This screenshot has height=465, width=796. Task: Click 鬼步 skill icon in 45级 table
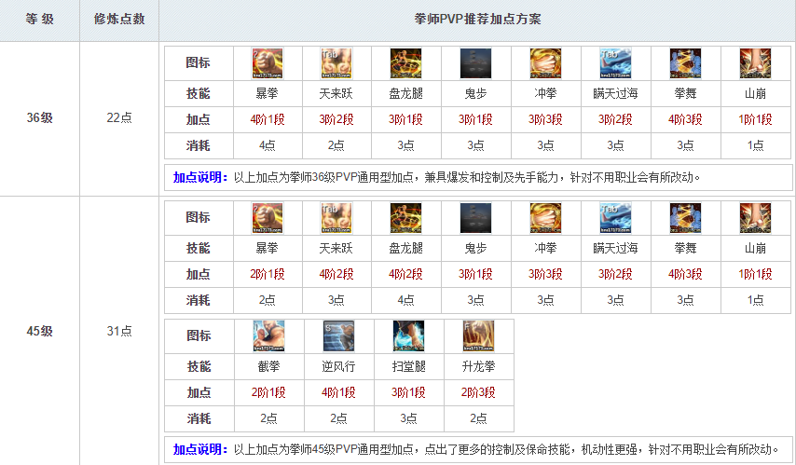[x=475, y=218]
